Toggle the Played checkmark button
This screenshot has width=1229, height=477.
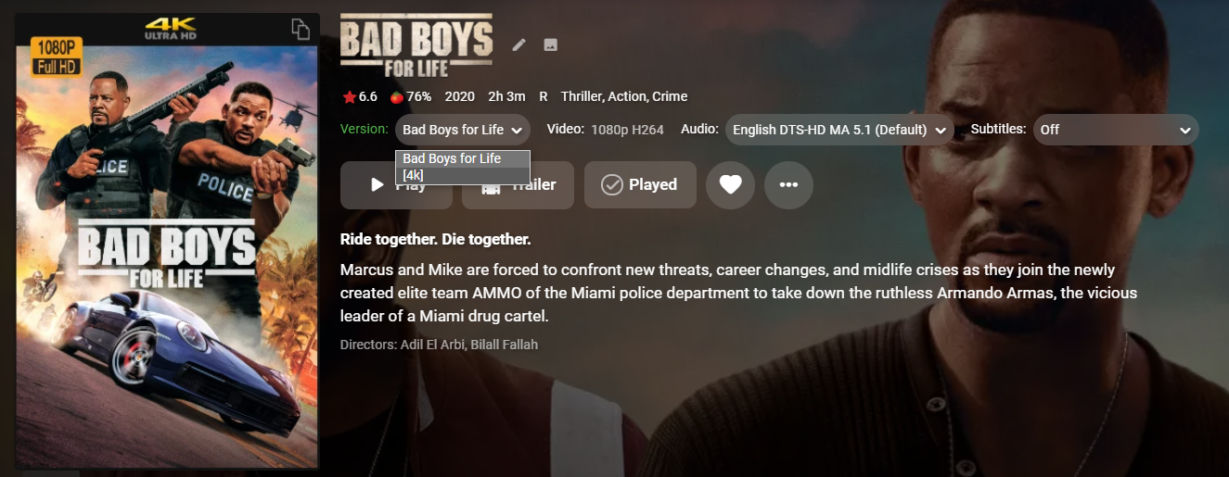[x=641, y=184]
